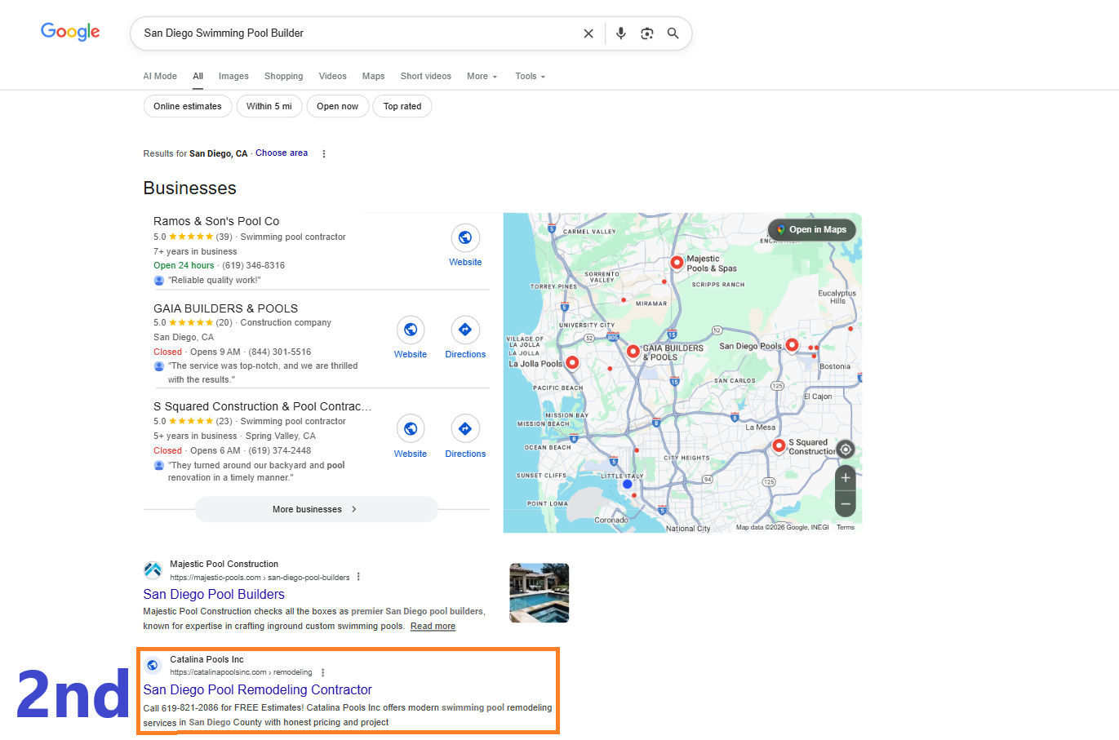Viewport: 1119px width, 740px height.
Task: Click Read more on Majestic result
Action: (433, 626)
